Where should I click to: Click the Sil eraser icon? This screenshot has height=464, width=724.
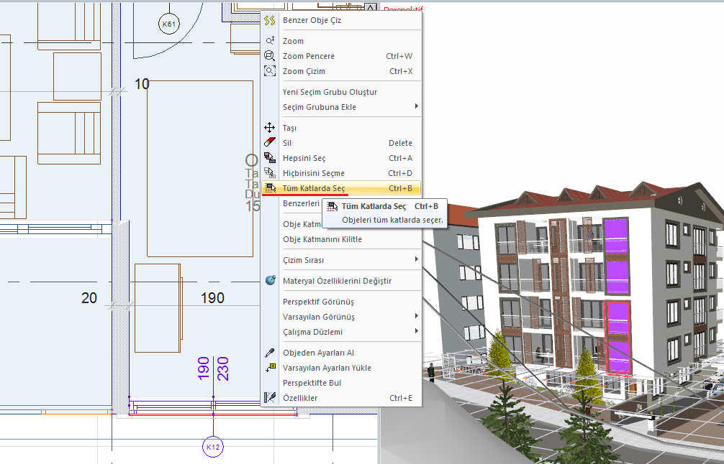270,143
